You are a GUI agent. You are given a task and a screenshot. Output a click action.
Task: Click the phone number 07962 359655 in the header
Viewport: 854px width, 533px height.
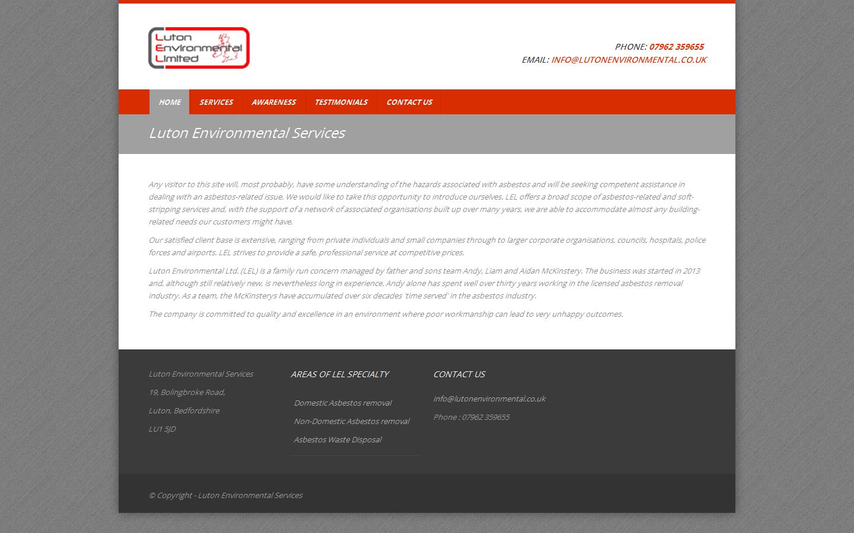point(676,47)
